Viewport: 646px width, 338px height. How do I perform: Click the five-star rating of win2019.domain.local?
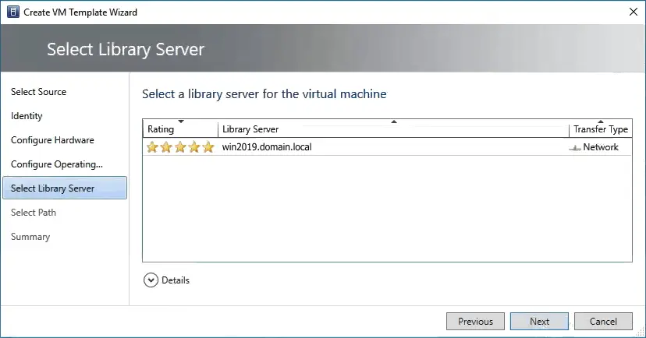click(180, 146)
